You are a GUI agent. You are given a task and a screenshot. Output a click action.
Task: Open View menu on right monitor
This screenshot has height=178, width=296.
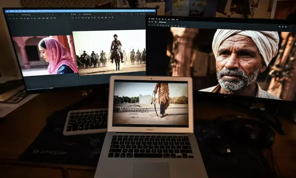(x=162, y=19)
